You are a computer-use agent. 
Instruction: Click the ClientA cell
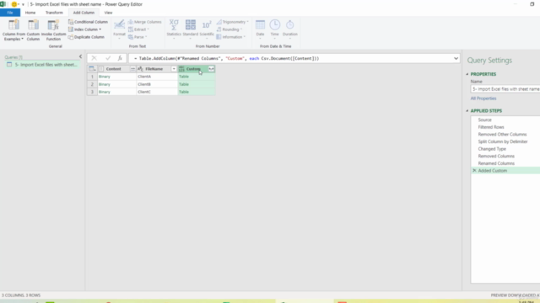[157, 77]
